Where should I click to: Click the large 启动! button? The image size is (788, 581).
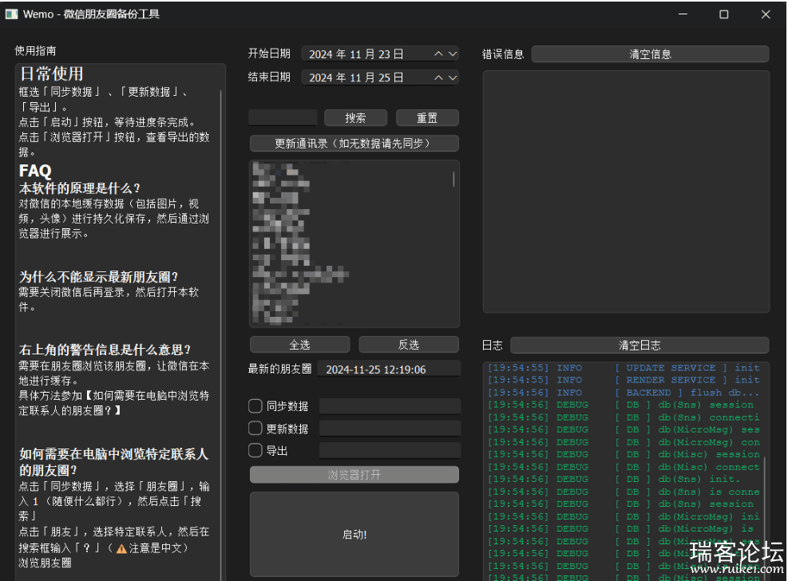pos(354,534)
